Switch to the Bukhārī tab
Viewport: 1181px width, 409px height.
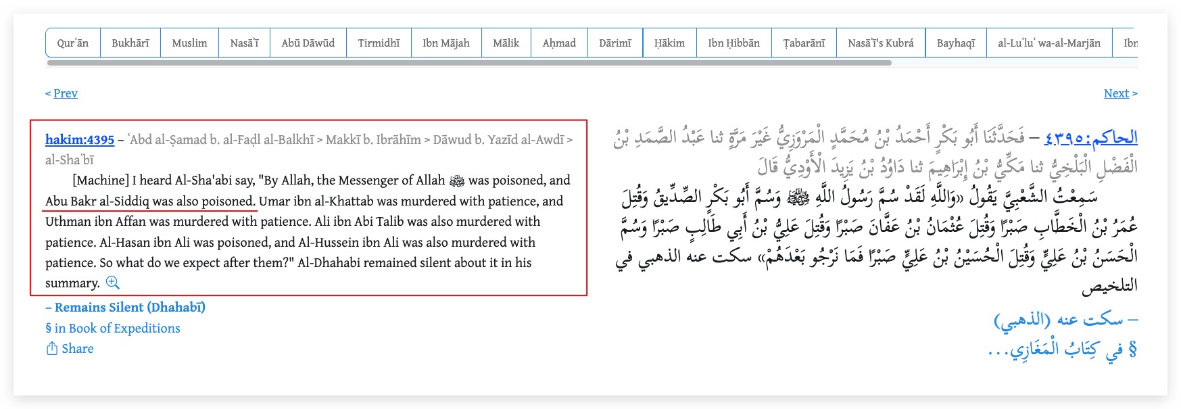130,43
